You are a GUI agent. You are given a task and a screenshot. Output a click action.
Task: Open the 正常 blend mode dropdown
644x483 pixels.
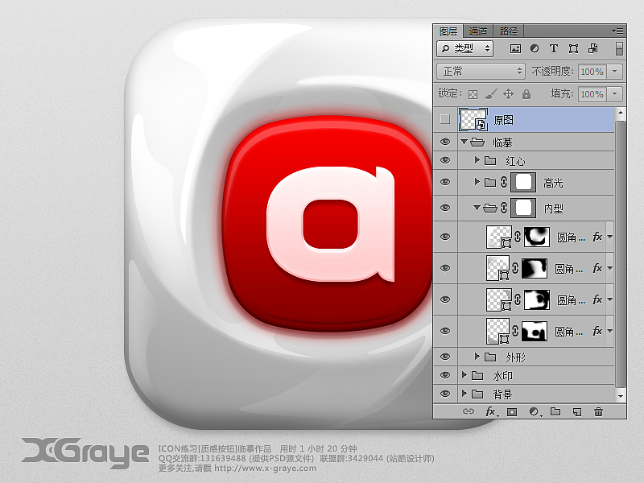point(481,71)
